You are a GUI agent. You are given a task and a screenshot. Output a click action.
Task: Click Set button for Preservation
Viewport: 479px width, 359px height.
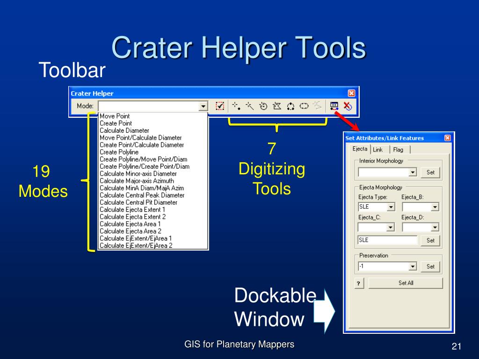coord(430,266)
